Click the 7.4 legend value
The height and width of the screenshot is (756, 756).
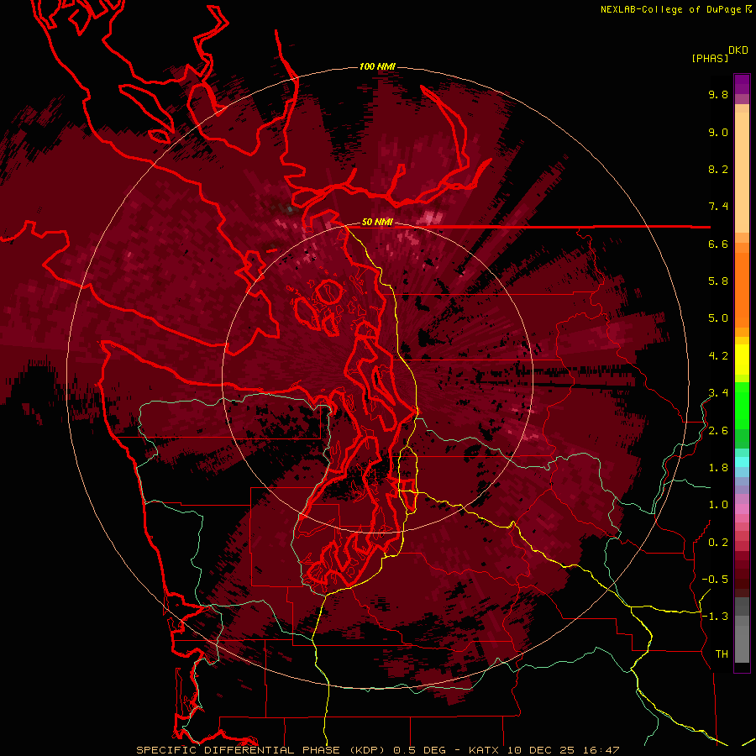[718, 207]
